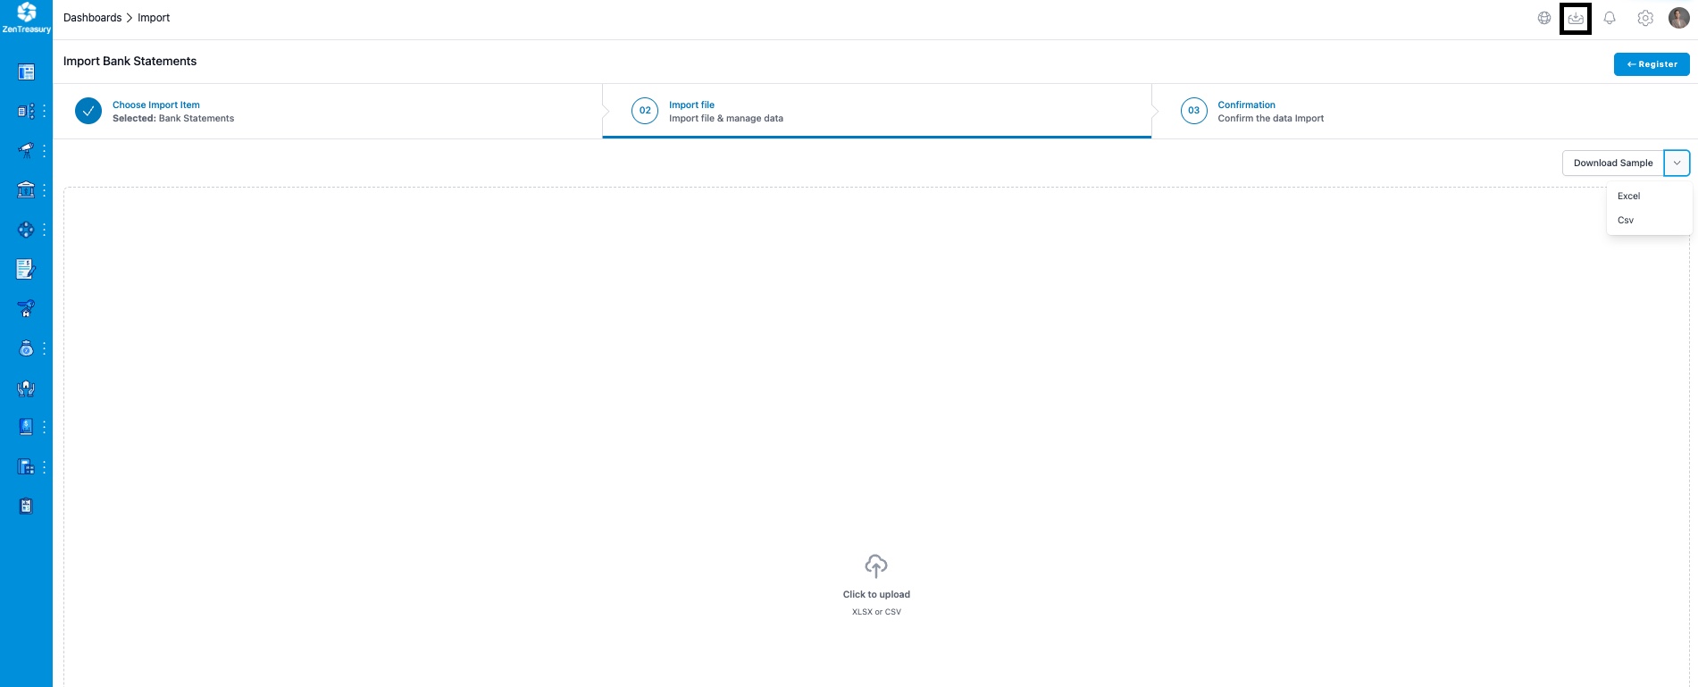Open the download inbox tray icon
Image resolution: width=1698 pixels, height=687 pixels.
point(1576,18)
